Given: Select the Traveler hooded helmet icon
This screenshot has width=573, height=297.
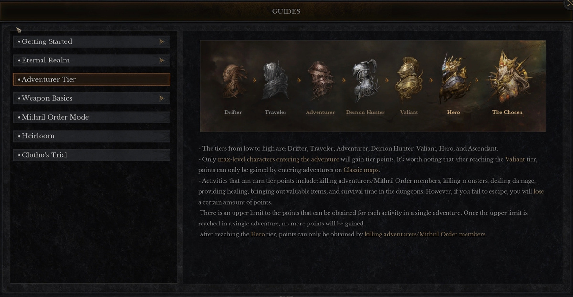Looking at the screenshot, I should point(276,80).
